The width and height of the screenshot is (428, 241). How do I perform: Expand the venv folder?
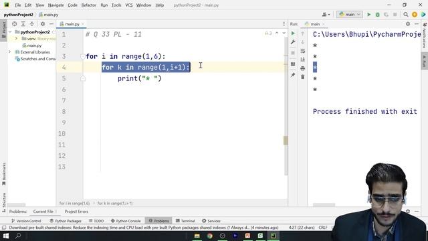click(16, 39)
